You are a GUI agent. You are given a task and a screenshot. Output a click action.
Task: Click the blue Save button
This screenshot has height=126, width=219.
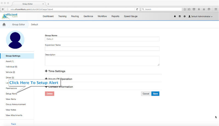coord(155,94)
